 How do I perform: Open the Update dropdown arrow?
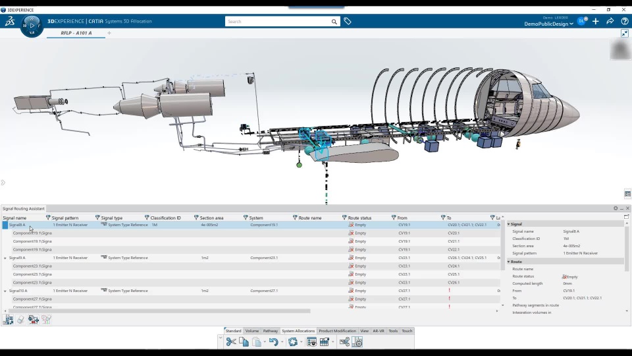coord(301,342)
